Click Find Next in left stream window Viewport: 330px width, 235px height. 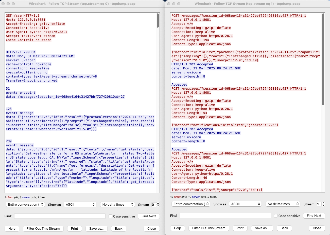pos(149,216)
